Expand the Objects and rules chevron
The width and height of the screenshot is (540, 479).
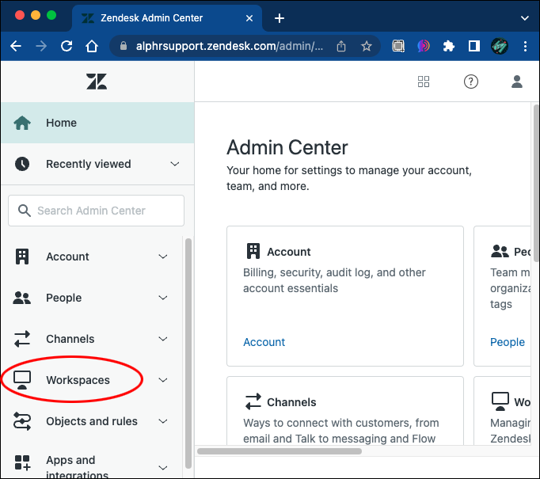[163, 421]
